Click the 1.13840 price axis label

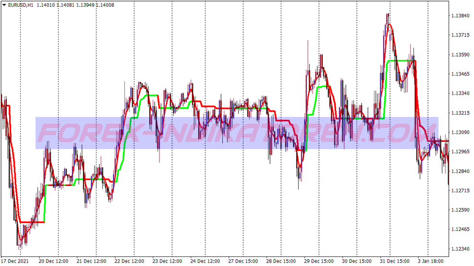click(460, 16)
